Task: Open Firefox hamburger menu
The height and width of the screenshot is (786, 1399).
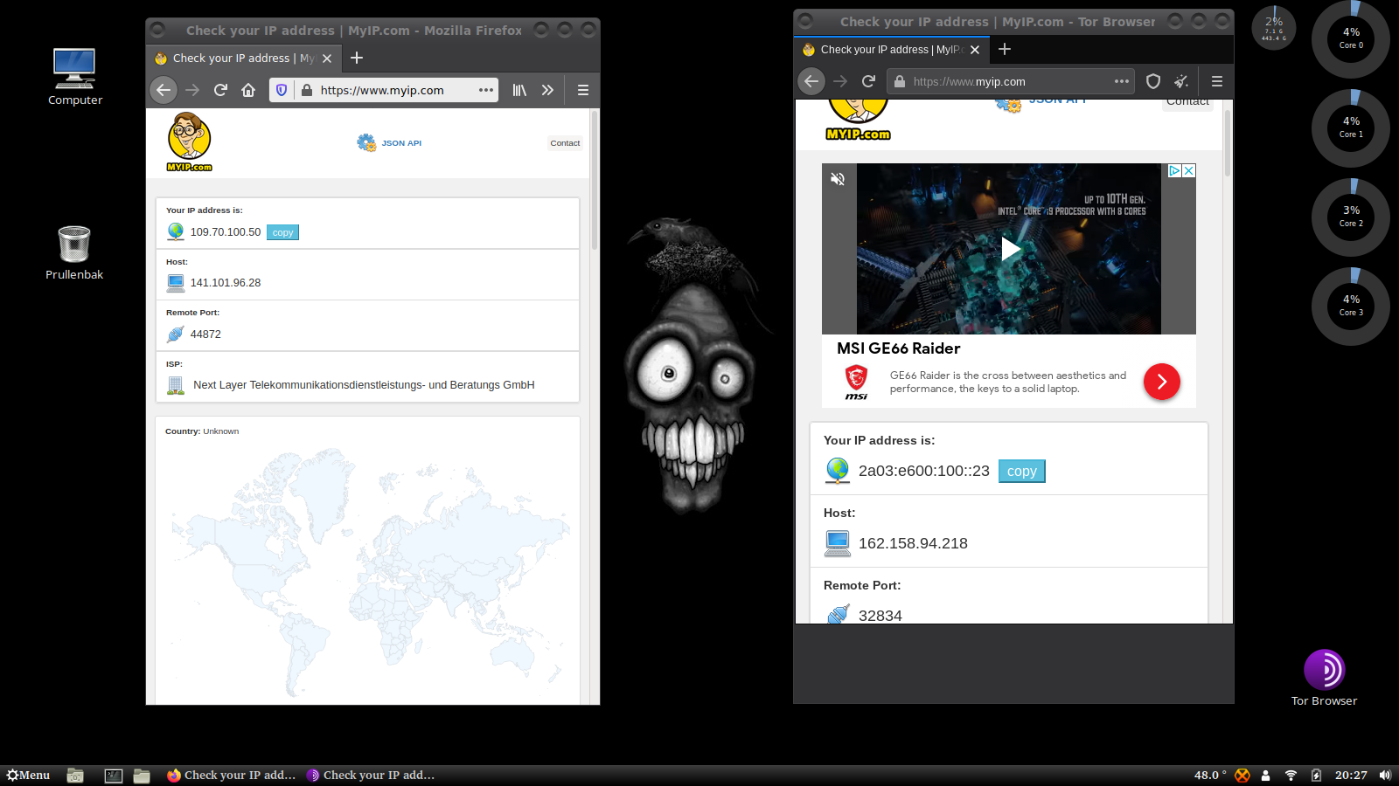Action: (x=583, y=90)
